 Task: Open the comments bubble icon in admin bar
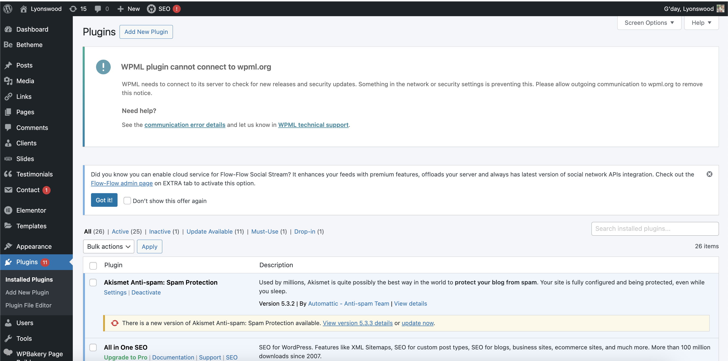98,9
